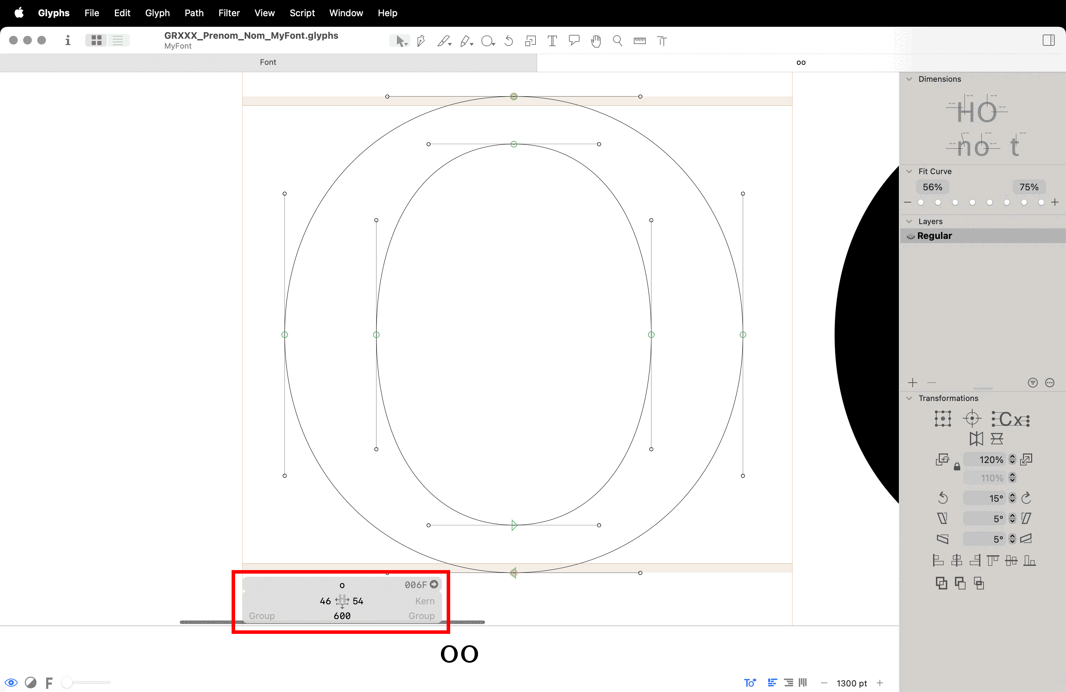Open the Filter menu
The width and height of the screenshot is (1066, 692).
(229, 13)
